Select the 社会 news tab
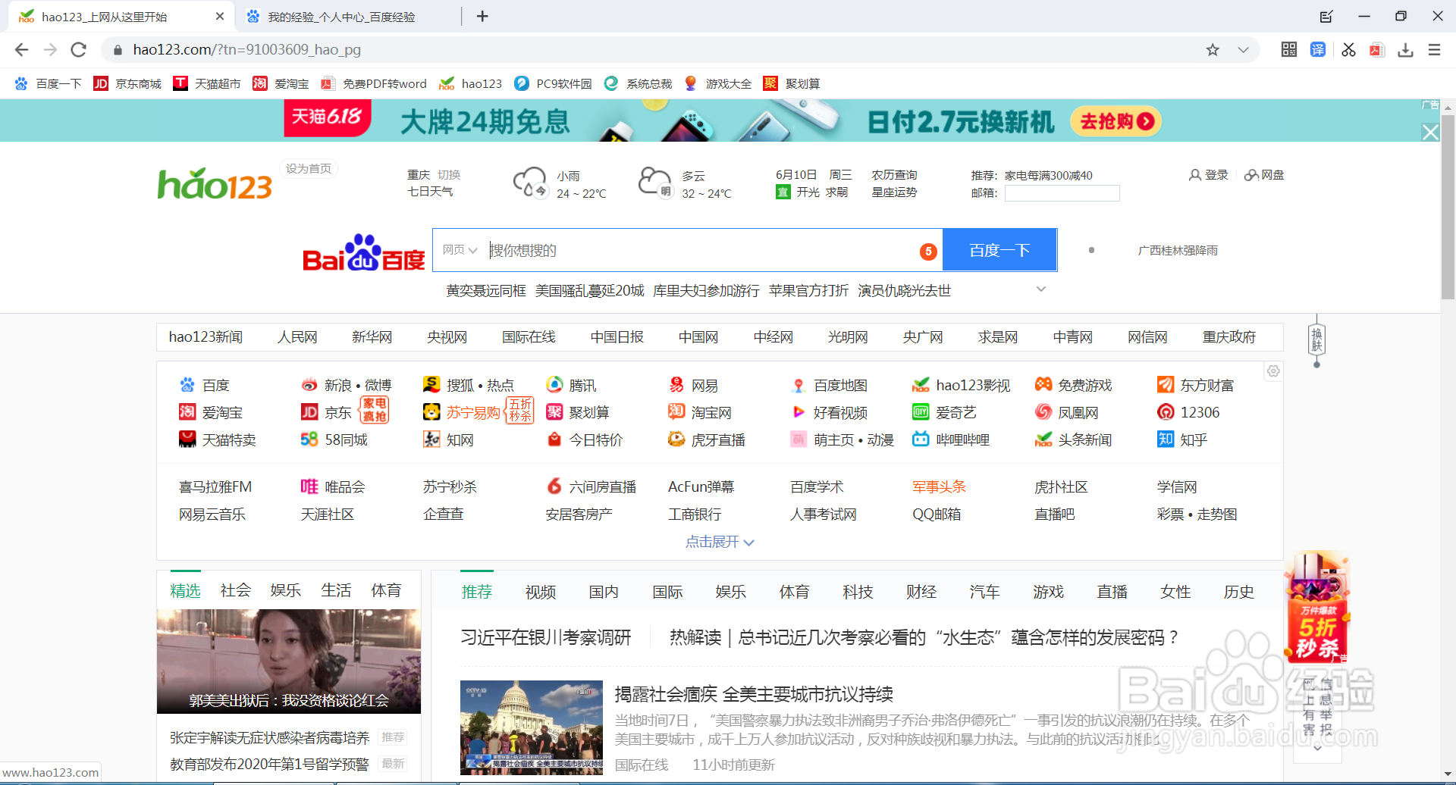The height and width of the screenshot is (785, 1456). tap(235, 590)
